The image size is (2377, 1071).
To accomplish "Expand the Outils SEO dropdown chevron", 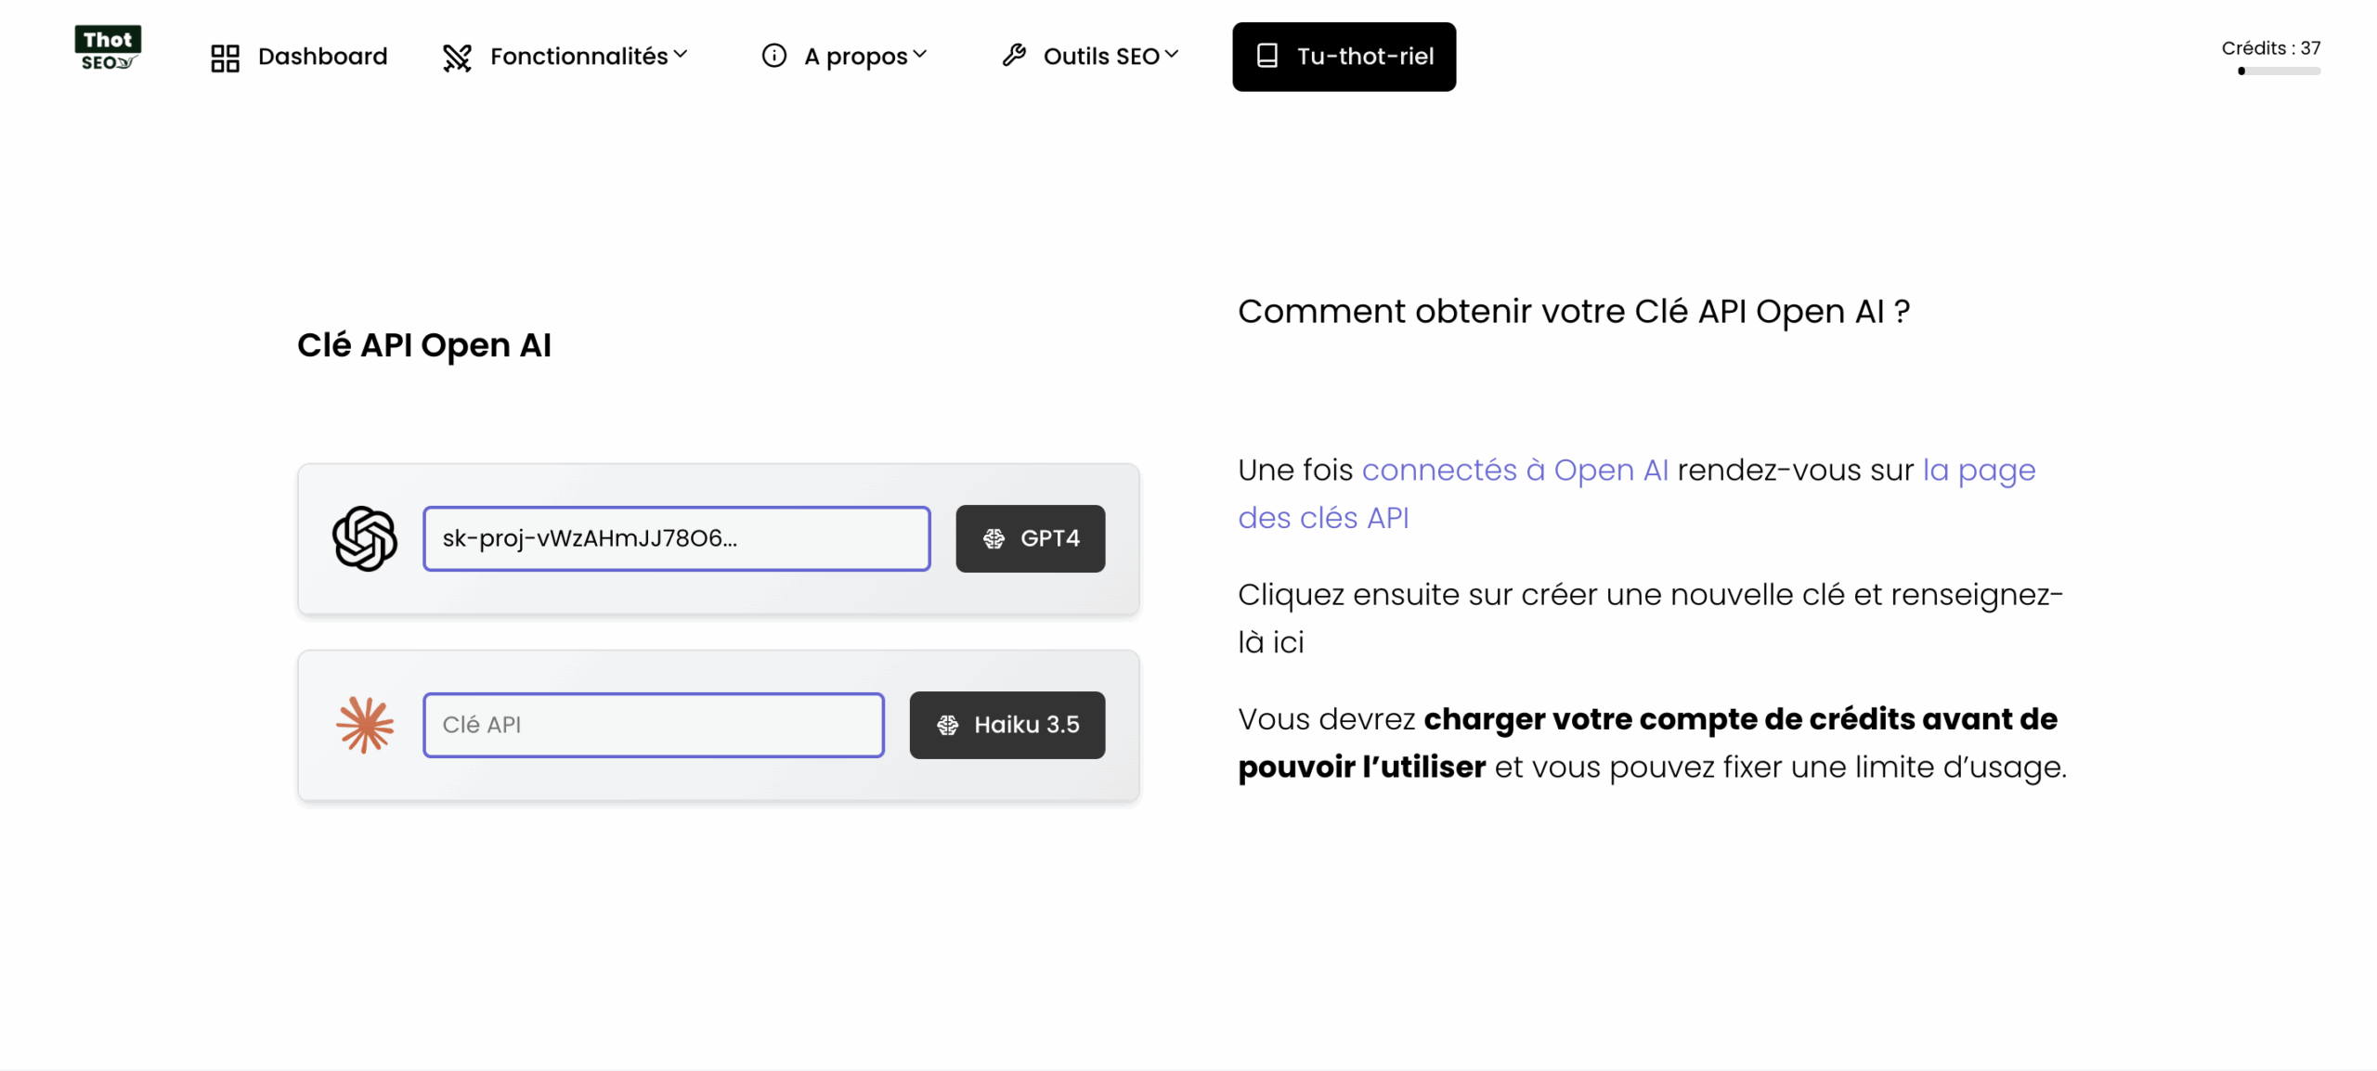I will [x=1172, y=55].
